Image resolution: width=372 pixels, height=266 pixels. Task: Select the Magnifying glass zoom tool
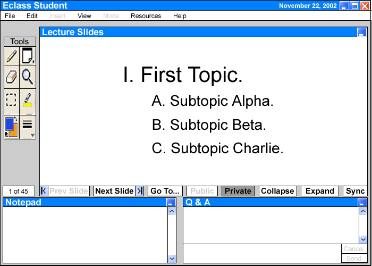pos(28,77)
